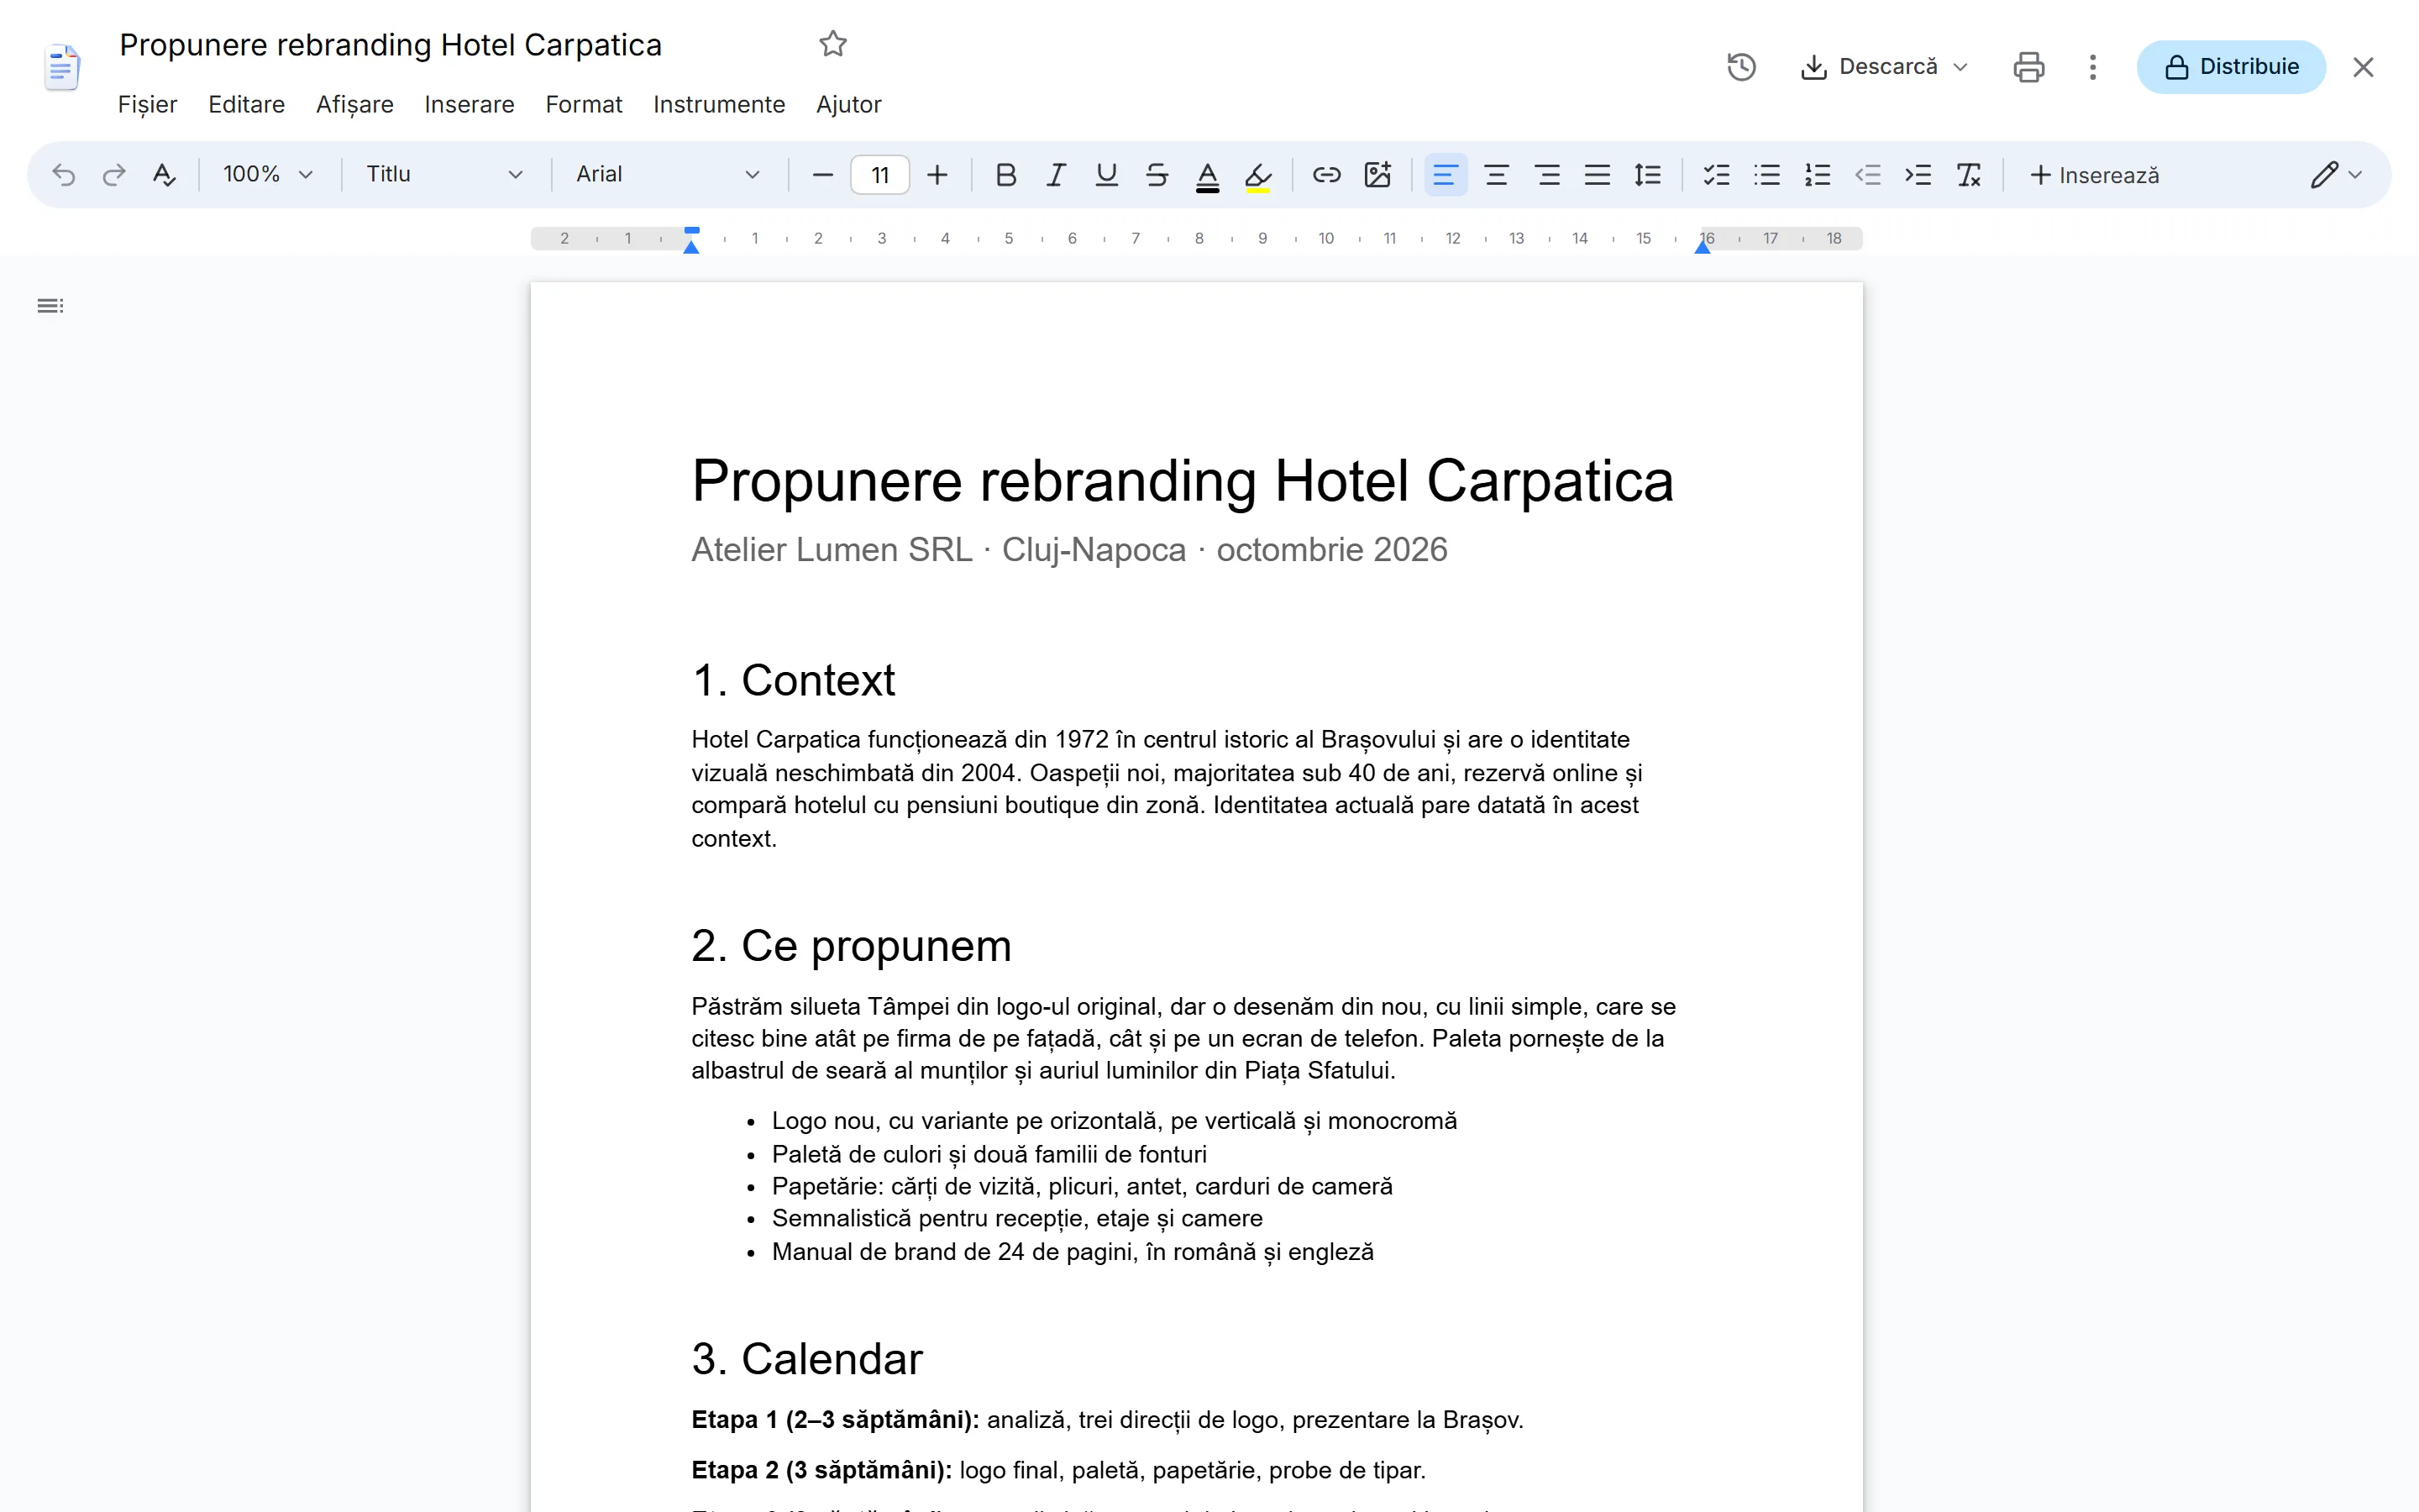Click the Distribuie share button
The image size is (2419, 1512).
click(2231, 67)
